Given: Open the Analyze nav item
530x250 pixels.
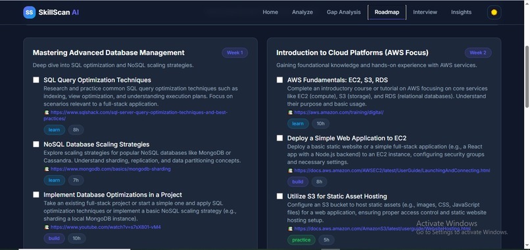Looking at the screenshot, I should click(302, 12).
